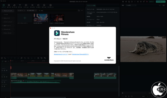167x98 pixels.
Task: Select クラウド メディア in the sidebar
Action: point(8,22)
